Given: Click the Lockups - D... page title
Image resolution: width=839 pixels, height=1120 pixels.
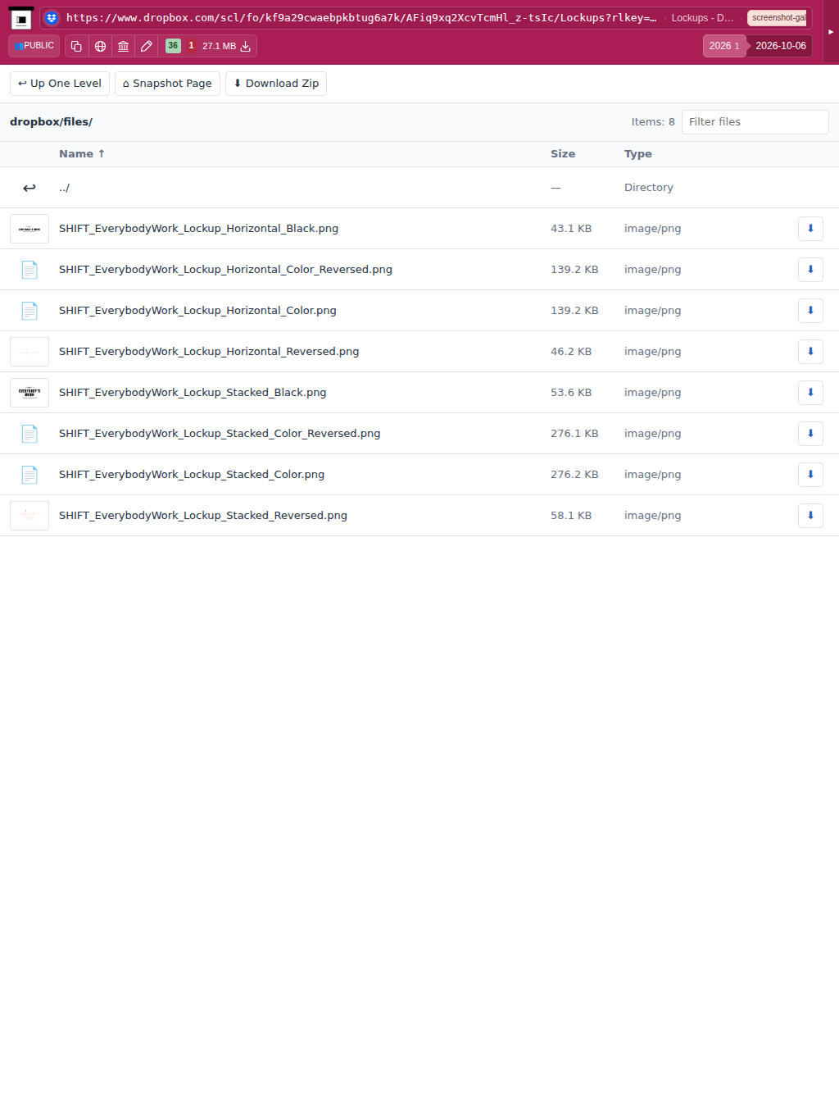Looking at the screenshot, I should [702, 18].
